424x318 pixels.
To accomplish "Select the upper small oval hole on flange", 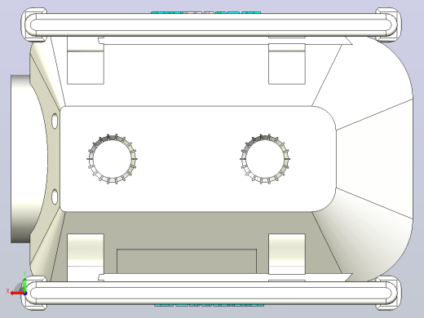I will (55, 121).
